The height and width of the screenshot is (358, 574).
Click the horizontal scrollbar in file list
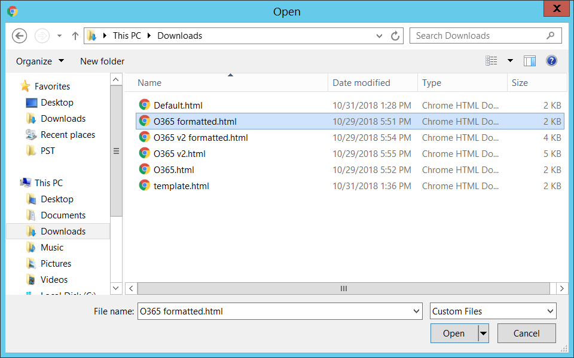pos(344,288)
